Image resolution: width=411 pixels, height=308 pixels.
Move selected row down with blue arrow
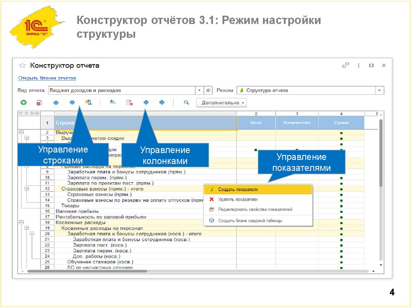coord(71,102)
